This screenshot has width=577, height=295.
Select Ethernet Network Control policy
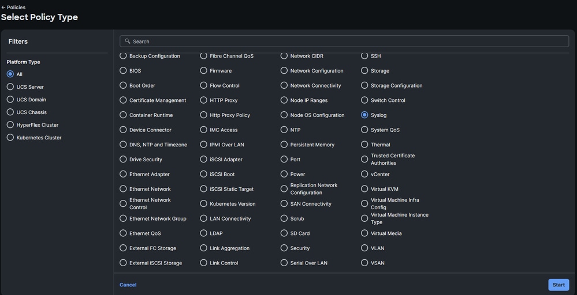coord(123,203)
